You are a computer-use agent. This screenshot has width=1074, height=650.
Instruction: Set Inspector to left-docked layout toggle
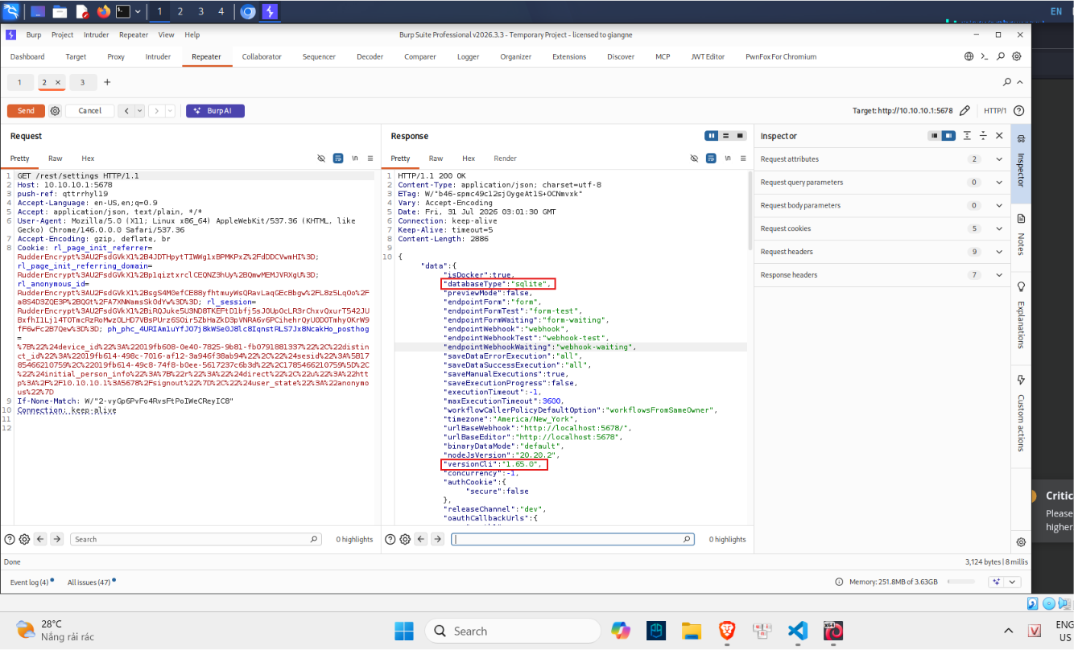point(935,136)
